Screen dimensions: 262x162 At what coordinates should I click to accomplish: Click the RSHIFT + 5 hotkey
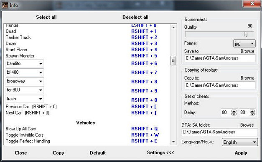[144, 56]
